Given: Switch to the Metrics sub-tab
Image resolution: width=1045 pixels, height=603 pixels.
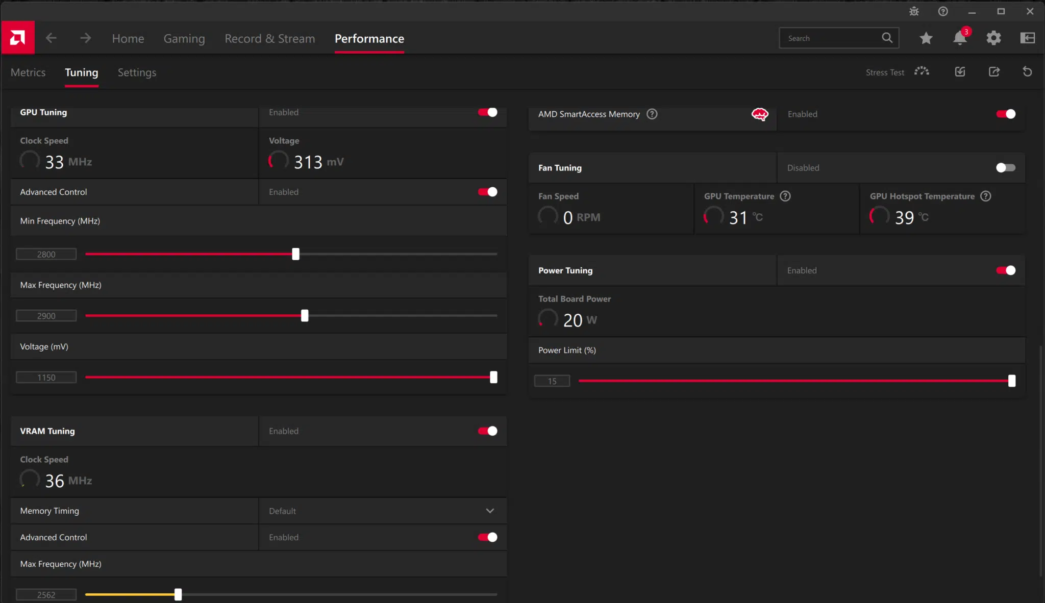Looking at the screenshot, I should tap(28, 72).
